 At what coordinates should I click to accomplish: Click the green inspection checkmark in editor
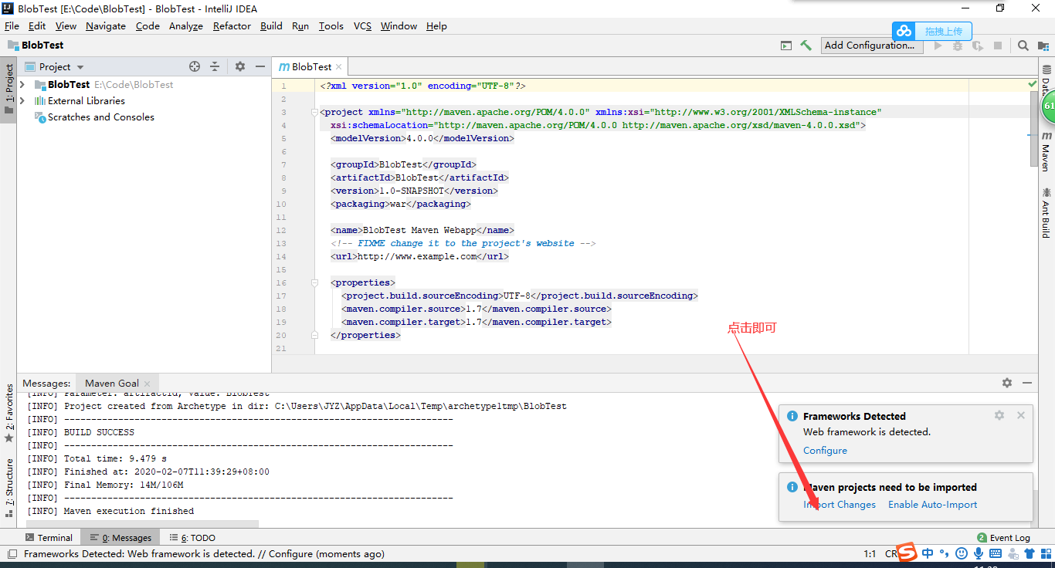[x=1033, y=83]
